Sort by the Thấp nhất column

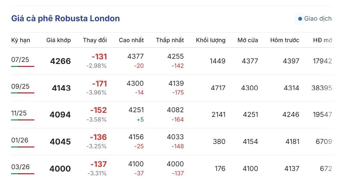tap(170, 40)
